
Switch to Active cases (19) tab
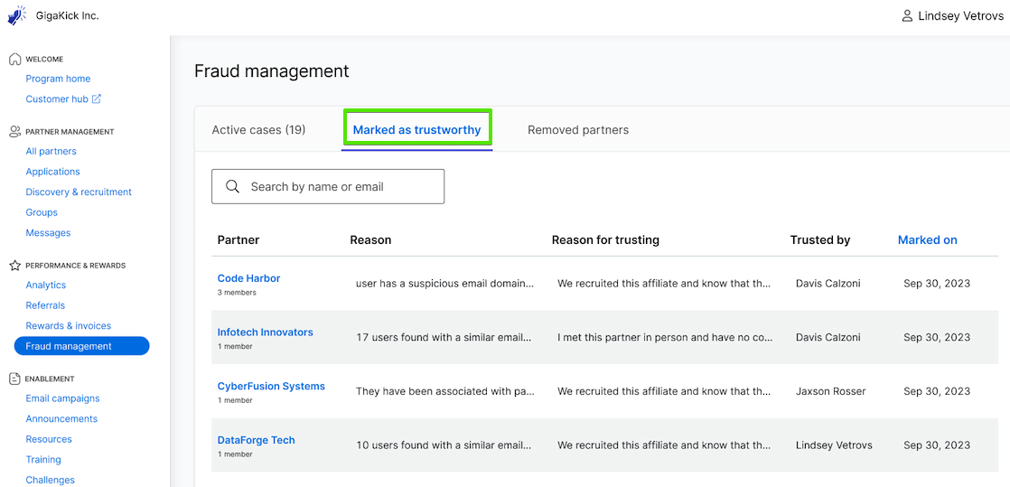(258, 129)
